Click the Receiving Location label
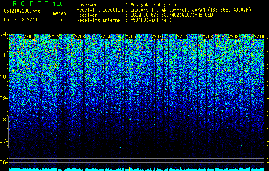The height and width of the screenshot is (171, 269). pyautogui.click(x=100, y=10)
